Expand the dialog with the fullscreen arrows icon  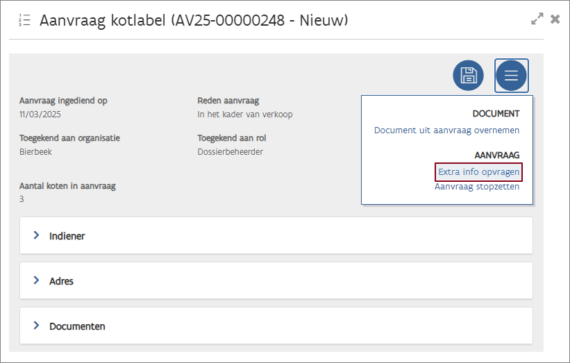pyautogui.click(x=537, y=19)
